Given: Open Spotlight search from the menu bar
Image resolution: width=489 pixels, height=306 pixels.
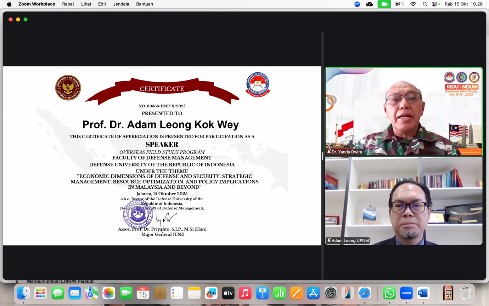Looking at the screenshot, I should (x=425, y=4).
